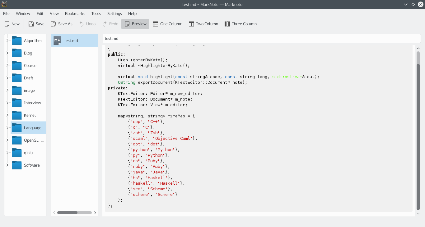Image resolution: width=425 pixels, height=227 pixels.
Task: Switch to Two Column layout
Action: point(203,24)
